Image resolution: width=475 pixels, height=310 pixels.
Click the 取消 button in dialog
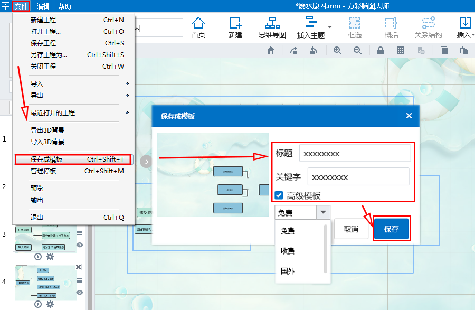[351, 229]
